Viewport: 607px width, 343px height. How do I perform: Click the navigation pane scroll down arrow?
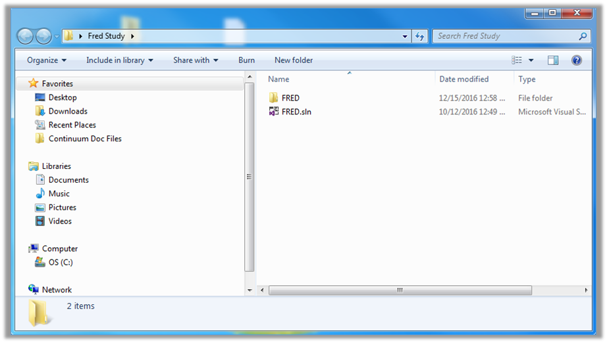(x=250, y=290)
